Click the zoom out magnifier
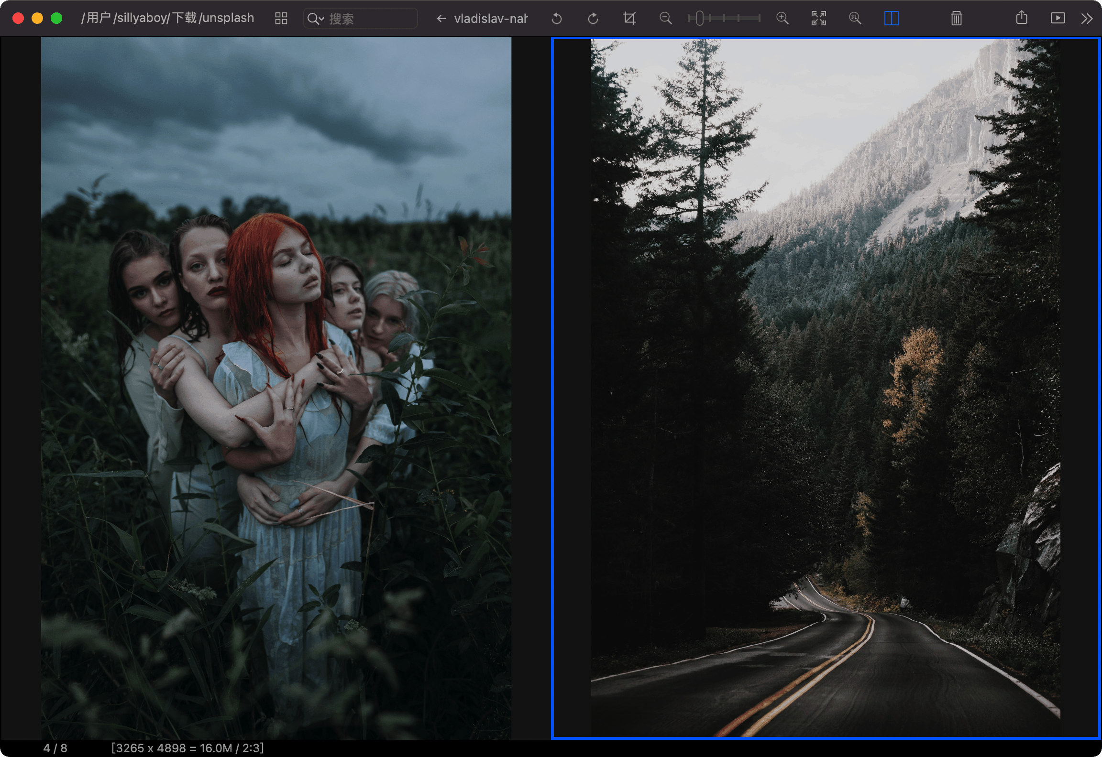1102x757 pixels. pos(665,19)
